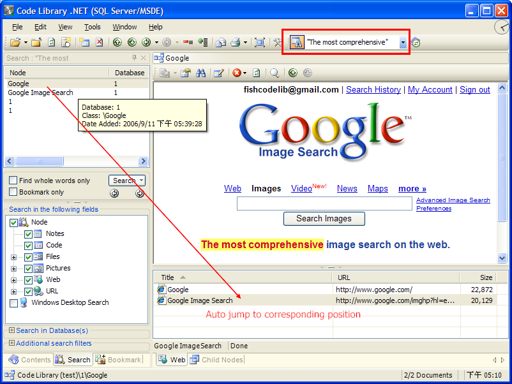Click the magnifying glass icon in web toolbar

click(275, 73)
